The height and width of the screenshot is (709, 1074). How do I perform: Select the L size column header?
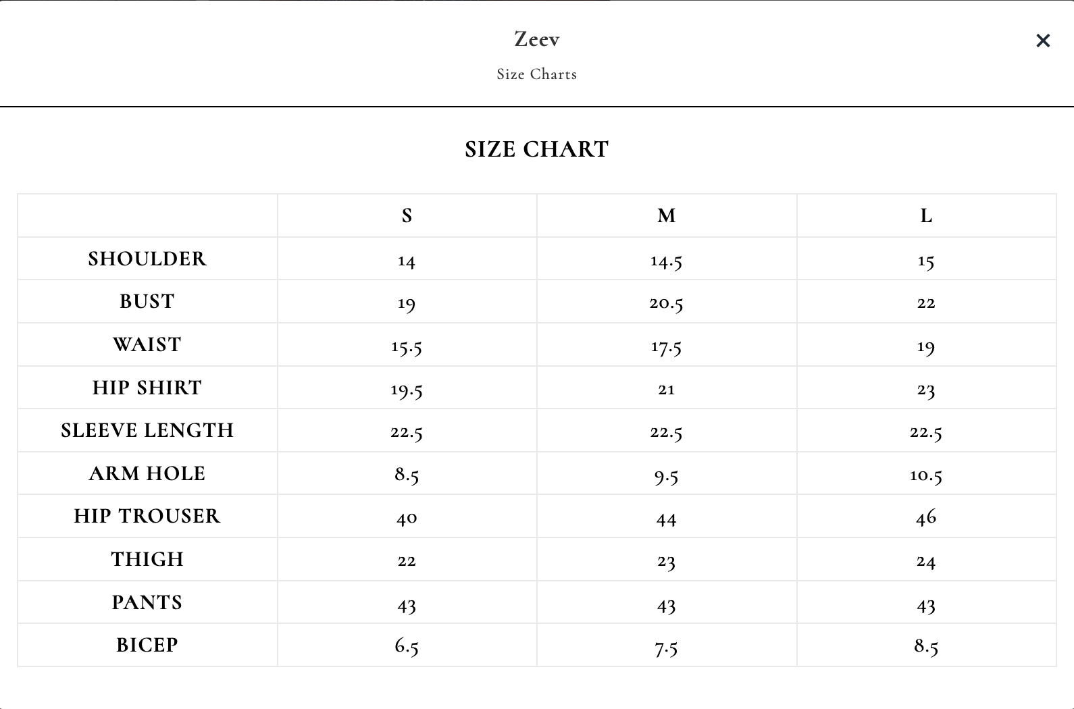click(926, 215)
